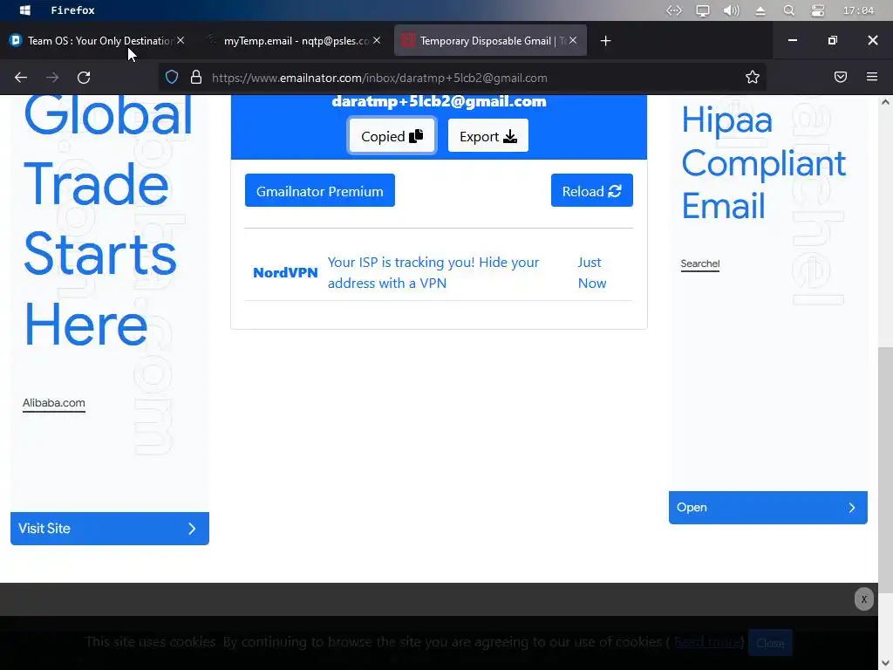The width and height of the screenshot is (893, 670).
Task: Click the remote connection arrows icon in top bar
Action: pos(674,10)
